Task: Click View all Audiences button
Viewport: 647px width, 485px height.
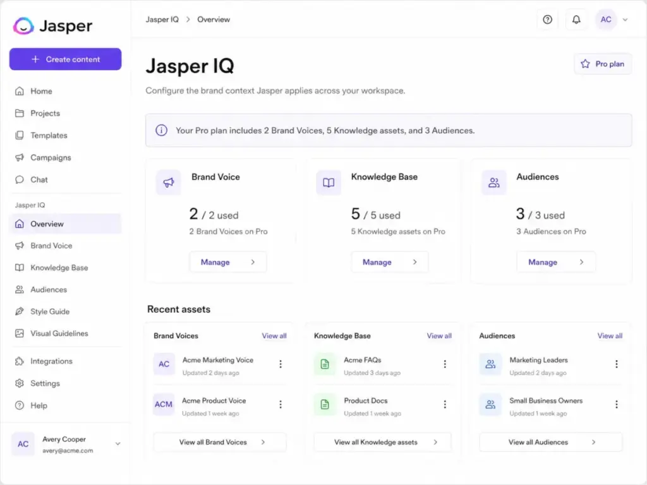Action: pos(551,442)
